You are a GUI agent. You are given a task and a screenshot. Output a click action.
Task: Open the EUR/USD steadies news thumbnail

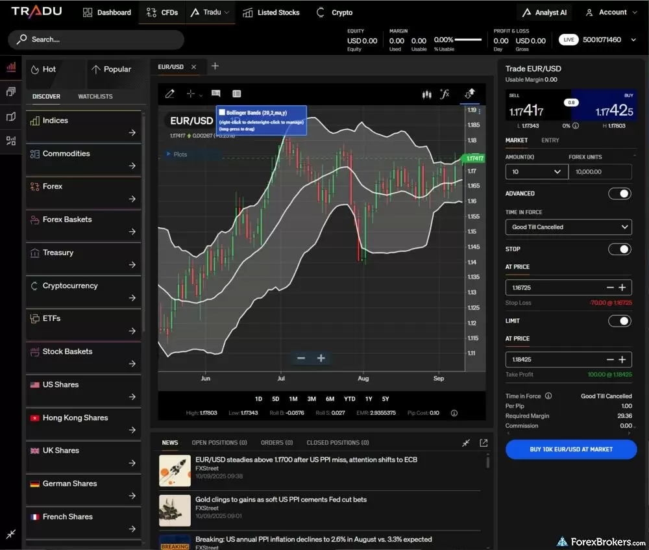(x=175, y=471)
